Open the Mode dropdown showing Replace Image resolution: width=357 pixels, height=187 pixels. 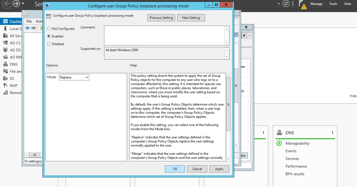pos(74,77)
